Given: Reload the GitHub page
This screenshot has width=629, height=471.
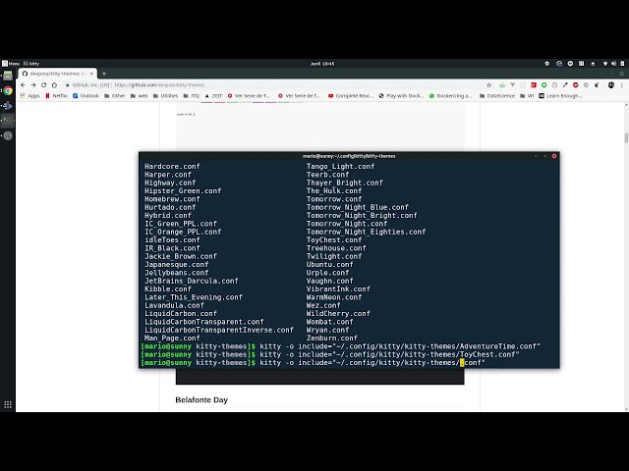Looking at the screenshot, I should coord(43,85).
